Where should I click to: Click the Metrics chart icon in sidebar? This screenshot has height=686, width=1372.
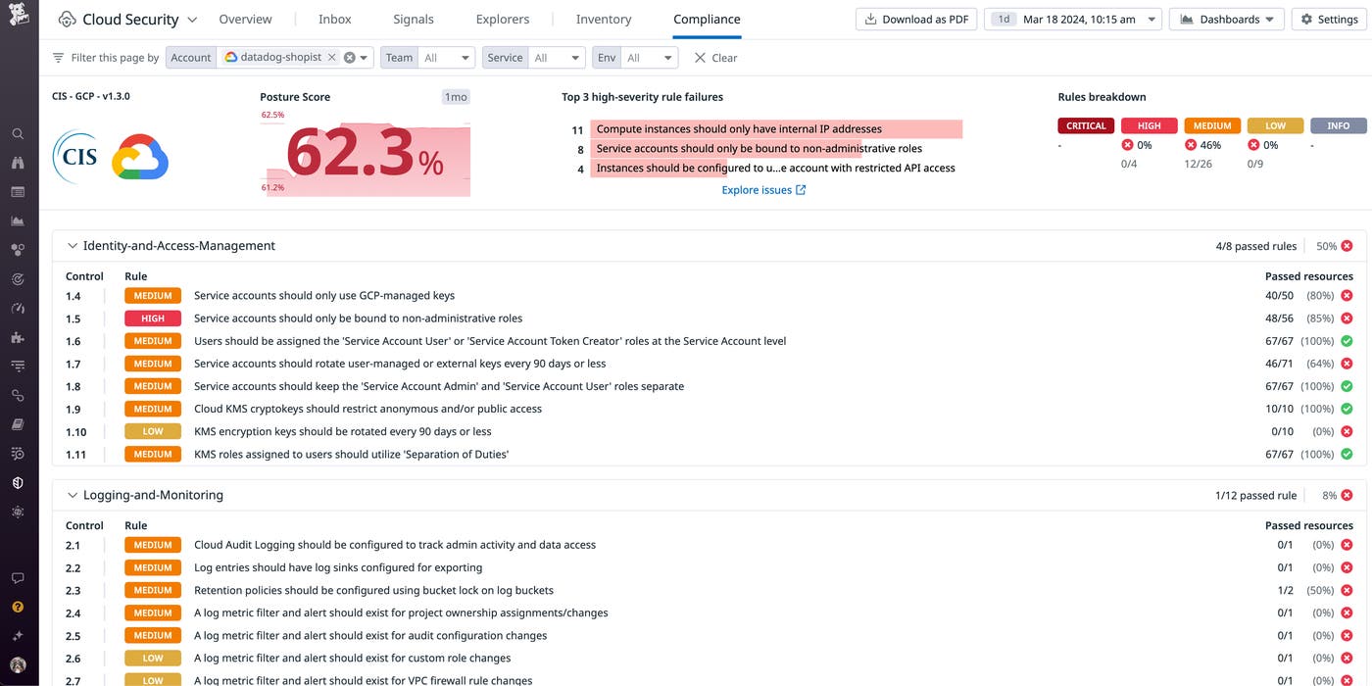[x=19, y=220]
